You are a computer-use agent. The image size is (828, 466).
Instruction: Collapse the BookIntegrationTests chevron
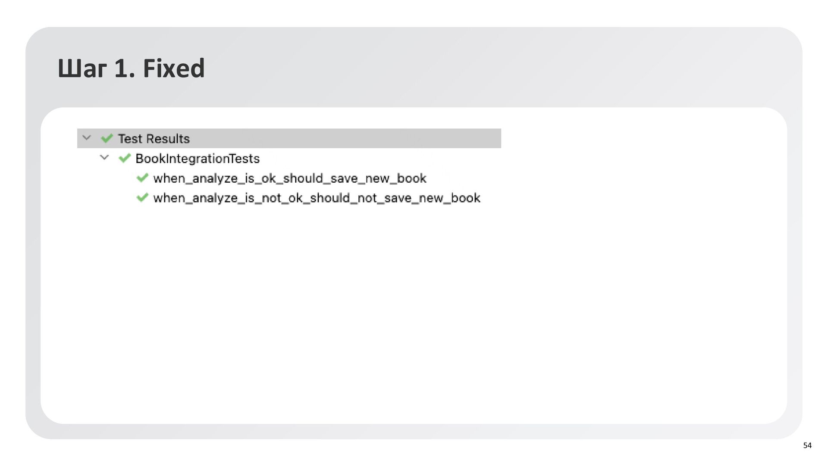click(x=104, y=158)
